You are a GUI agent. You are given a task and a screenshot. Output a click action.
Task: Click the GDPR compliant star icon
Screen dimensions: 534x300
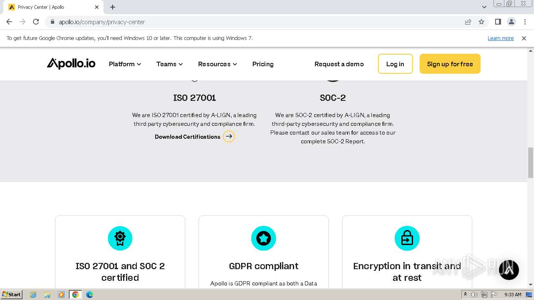pos(264,238)
